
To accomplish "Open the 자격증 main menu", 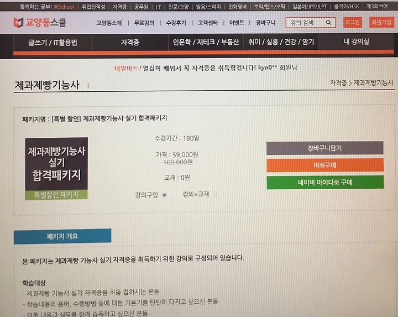I will pos(130,42).
